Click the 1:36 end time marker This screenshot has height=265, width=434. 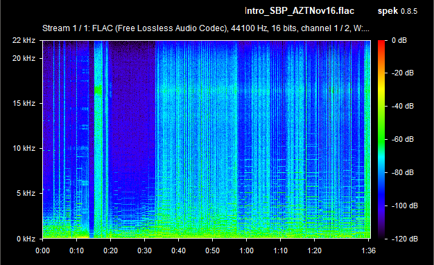pyautogui.click(x=368, y=250)
